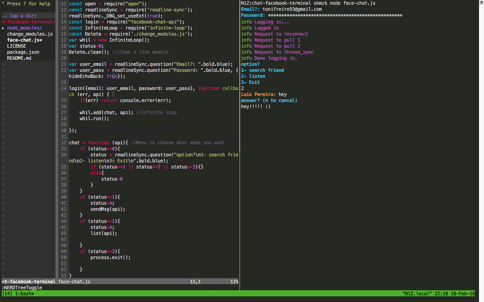
Task: Click line 16 './change_modules.js' require
Action: point(131,34)
